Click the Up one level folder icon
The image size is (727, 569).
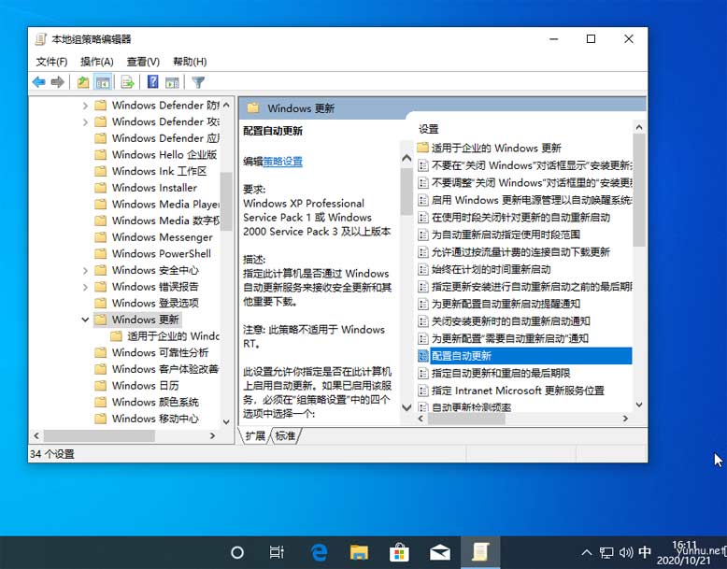83,82
